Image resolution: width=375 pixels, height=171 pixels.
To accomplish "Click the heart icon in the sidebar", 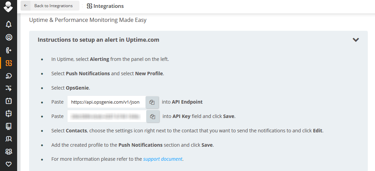I will coord(9,164).
